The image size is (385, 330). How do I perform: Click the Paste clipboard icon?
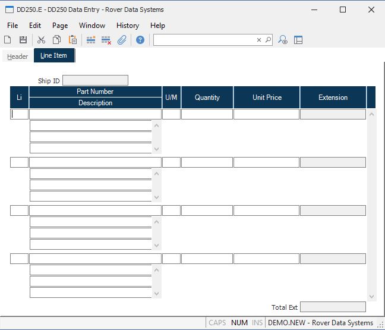[72, 40]
